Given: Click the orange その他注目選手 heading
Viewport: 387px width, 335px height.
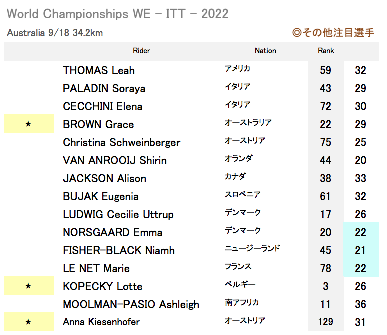Looking at the screenshot, I should (333, 32).
